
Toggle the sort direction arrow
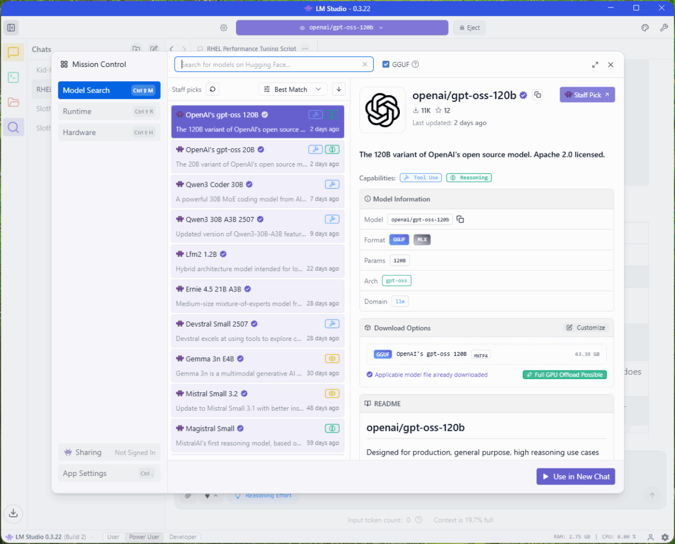339,89
